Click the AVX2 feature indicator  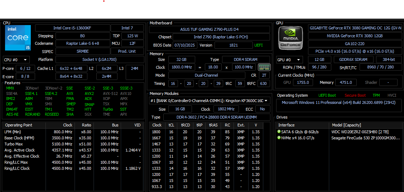(89, 93)
